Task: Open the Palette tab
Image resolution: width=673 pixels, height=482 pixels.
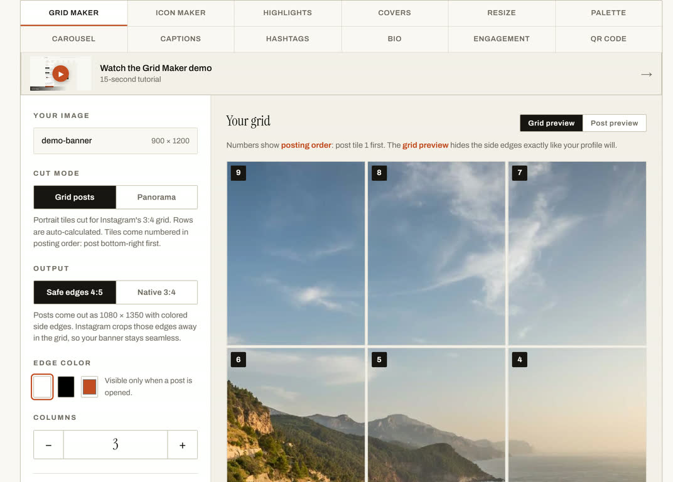Action: [x=608, y=13]
